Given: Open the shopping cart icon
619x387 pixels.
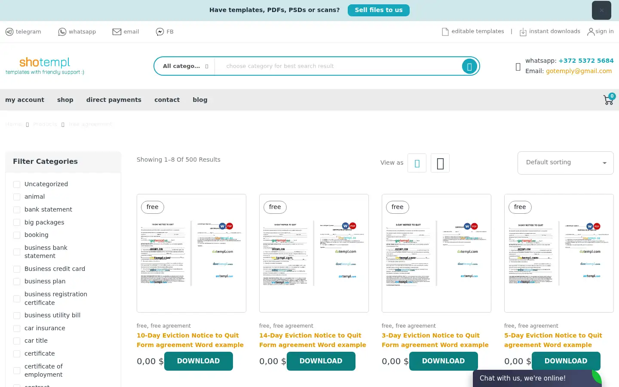Looking at the screenshot, I should click(x=608, y=100).
